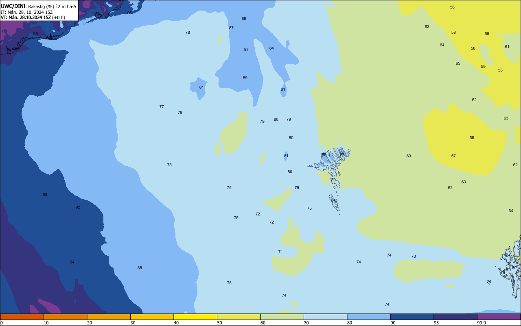Click the map value '92'
521x326 pixels.
[x=78, y=207]
